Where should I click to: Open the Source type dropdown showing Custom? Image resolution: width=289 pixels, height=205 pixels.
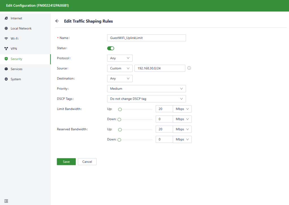[x=120, y=68]
